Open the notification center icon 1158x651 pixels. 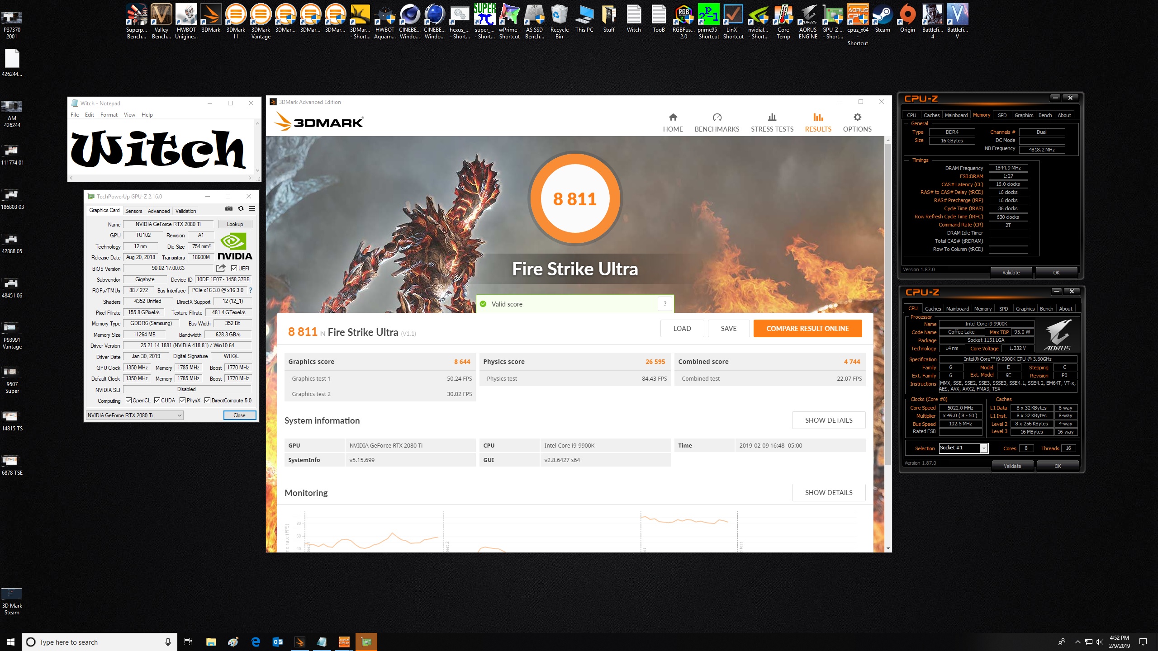(1143, 642)
